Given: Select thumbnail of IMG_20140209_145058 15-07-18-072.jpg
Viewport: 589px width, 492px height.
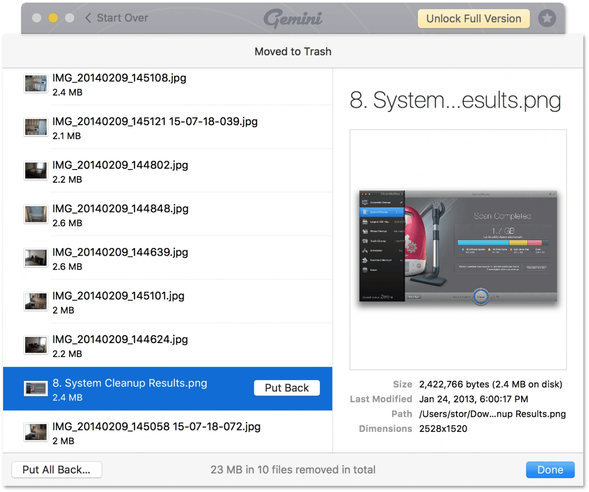Looking at the screenshot, I should [36, 432].
